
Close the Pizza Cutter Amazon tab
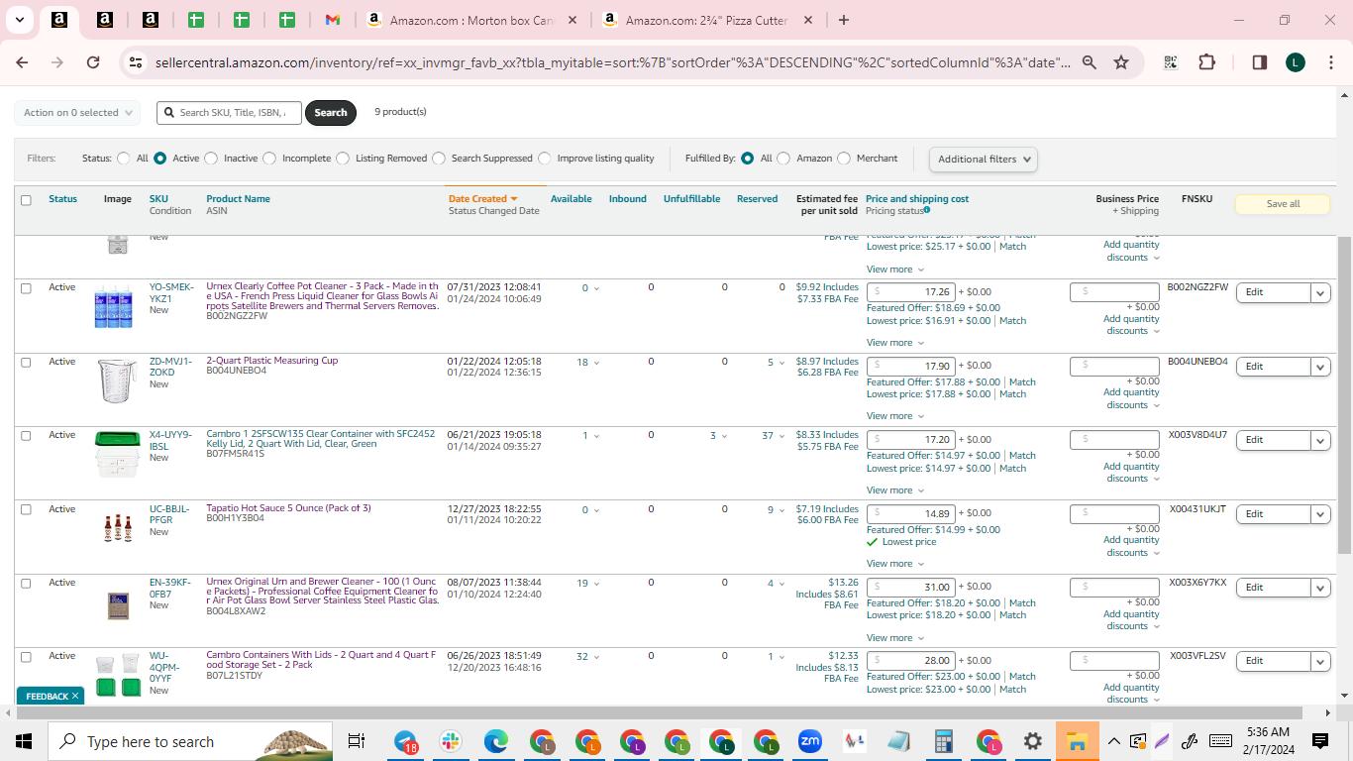pyautogui.click(x=808, y=20)
